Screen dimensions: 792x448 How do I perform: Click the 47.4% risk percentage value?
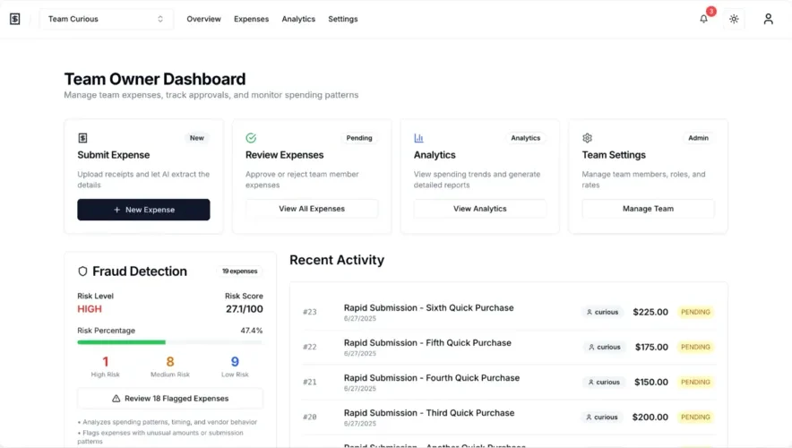pos(252,331)
